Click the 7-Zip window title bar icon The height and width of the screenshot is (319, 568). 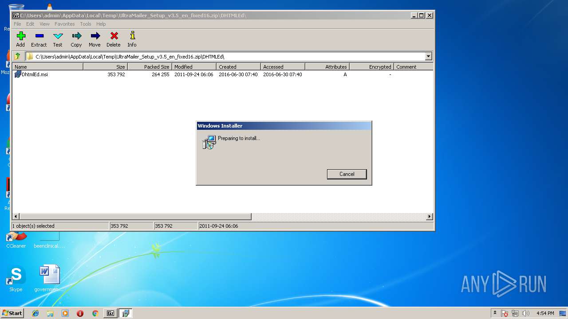tap(16, 15)
